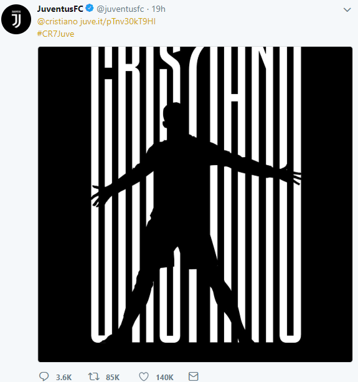
Task: Click the 19h tweet timestamp
Action: tap(158, 9)
